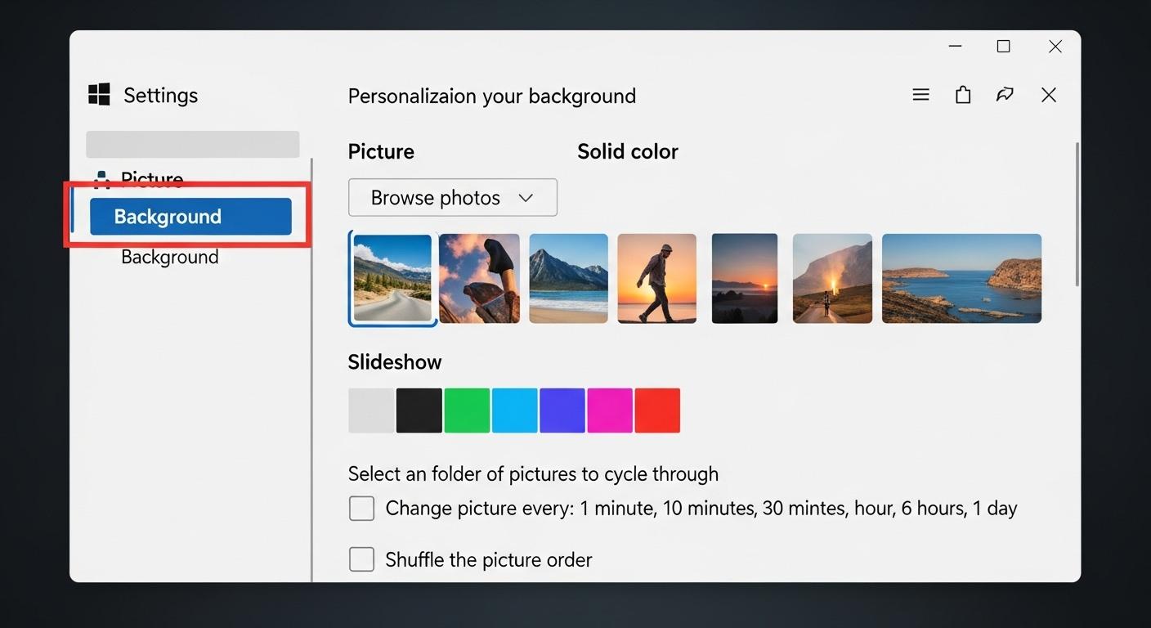
Task: Select the red color swatch
Action: coord(657,410)
